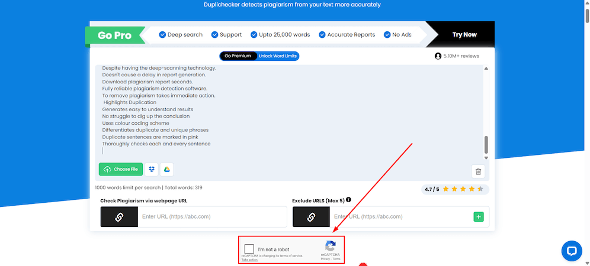Click the green Choose File button
This screenshot has height=266, width=590.
pyautogui.click(x=121, y=170)
